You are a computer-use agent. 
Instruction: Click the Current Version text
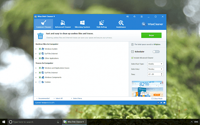pos(45,103)
